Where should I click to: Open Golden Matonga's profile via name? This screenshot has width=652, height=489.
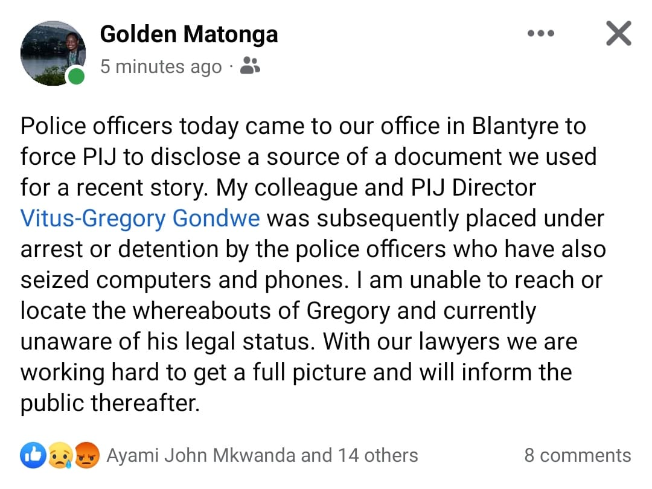[188, 34]
